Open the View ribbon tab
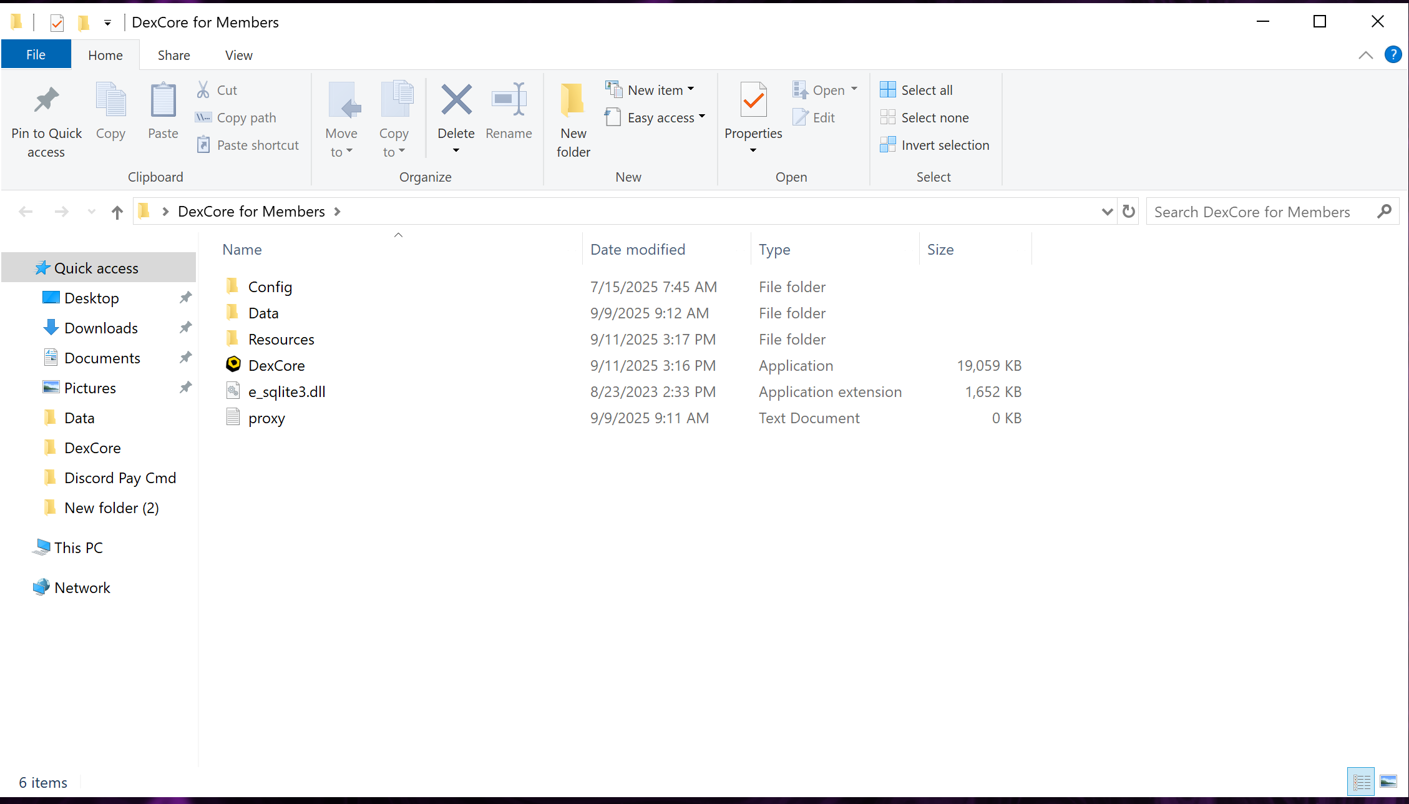 point(239,56)
